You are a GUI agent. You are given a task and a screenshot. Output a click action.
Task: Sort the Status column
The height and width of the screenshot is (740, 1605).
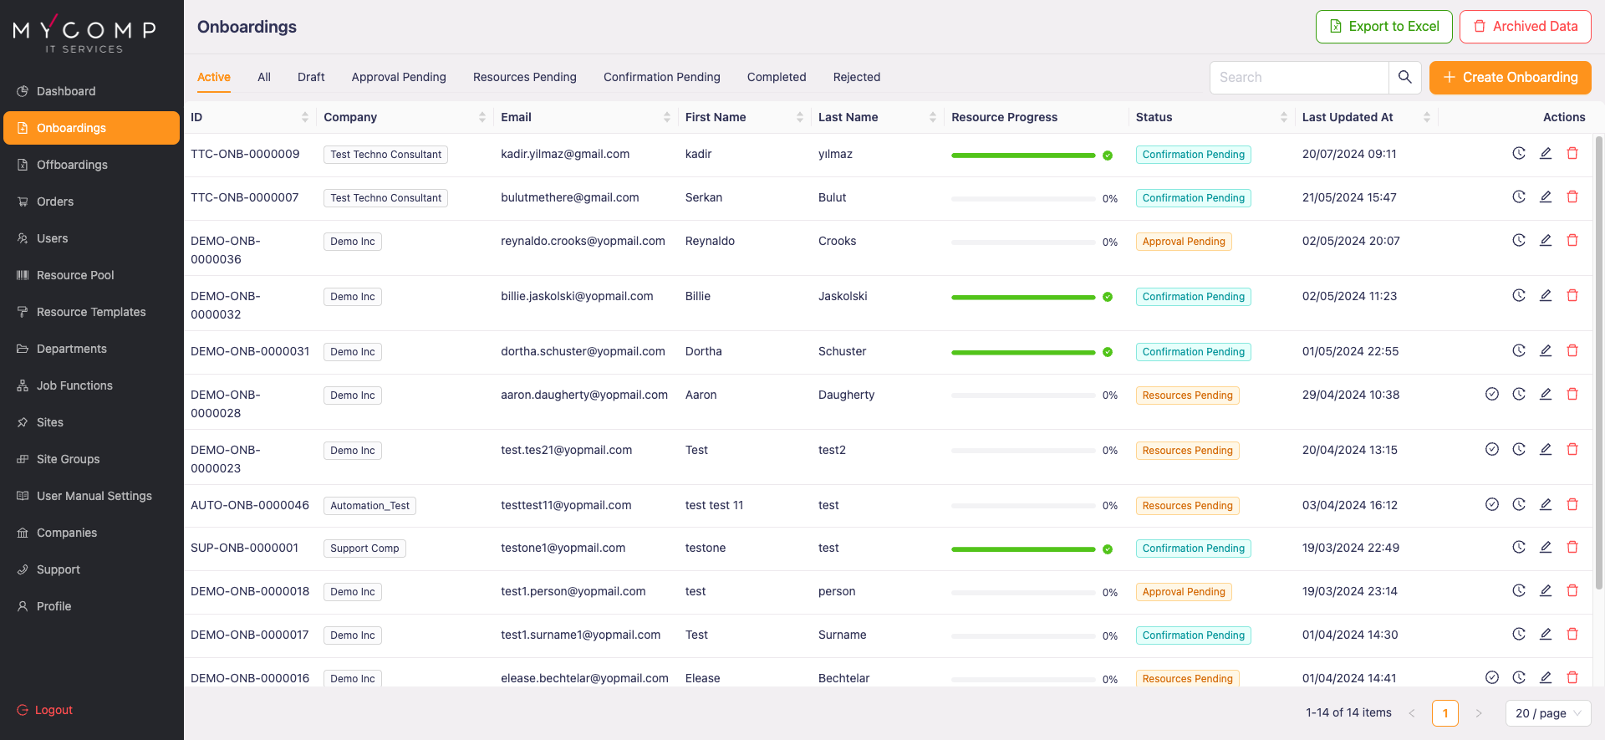tap(1283, 117)
